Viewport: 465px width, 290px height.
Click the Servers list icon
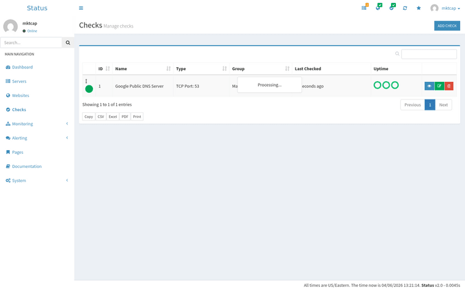click(x=8, y=81)
